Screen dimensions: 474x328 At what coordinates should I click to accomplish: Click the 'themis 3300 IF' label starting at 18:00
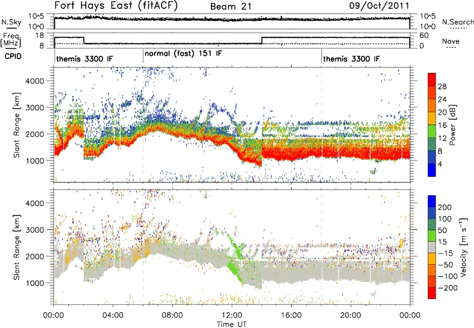(x=351, y=59)
